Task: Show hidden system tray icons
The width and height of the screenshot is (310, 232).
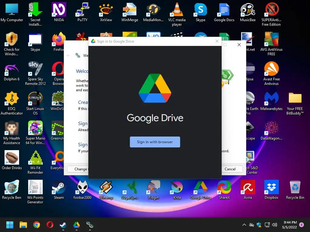Action: (244, 225)
